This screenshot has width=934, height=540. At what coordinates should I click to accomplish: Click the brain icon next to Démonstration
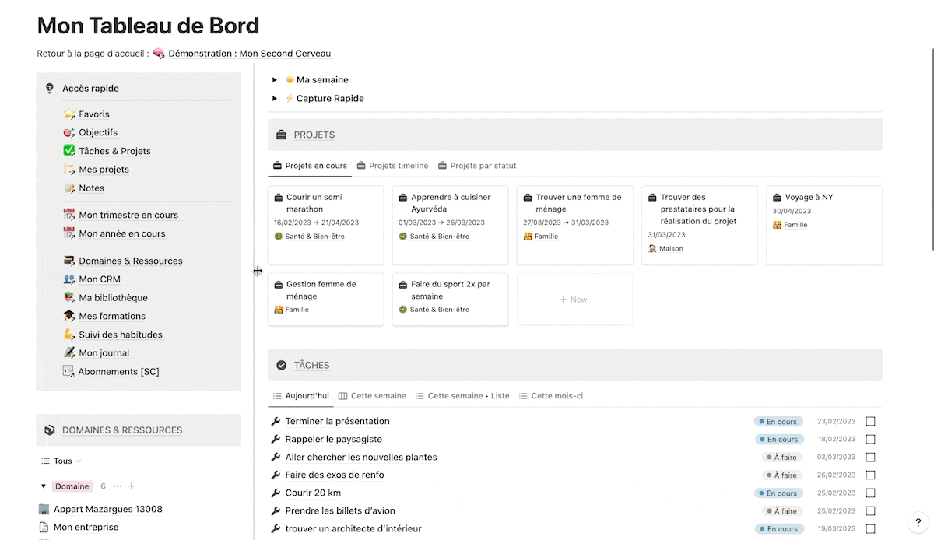159,54
